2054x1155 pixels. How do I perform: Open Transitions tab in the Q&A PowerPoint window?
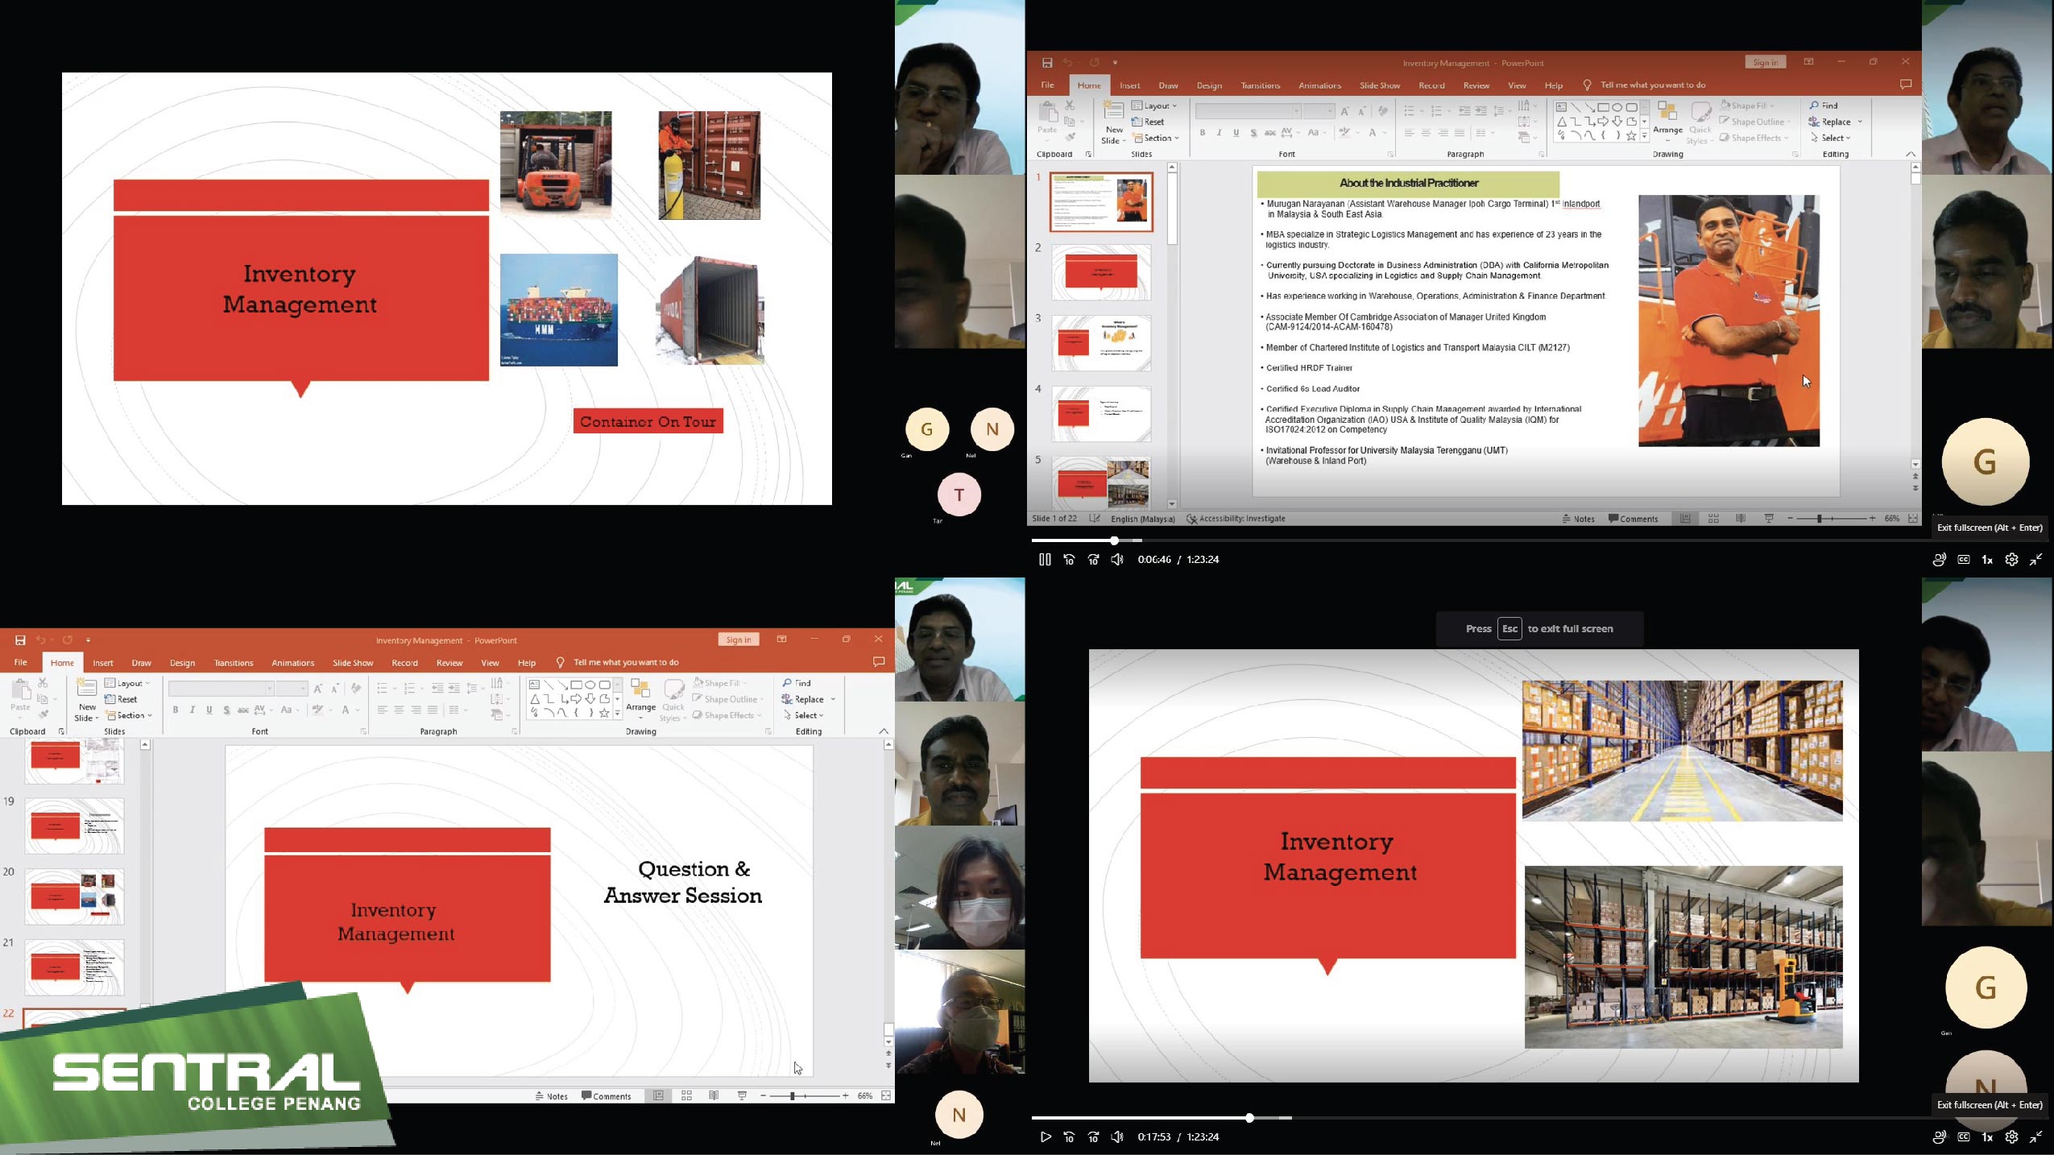234,663
